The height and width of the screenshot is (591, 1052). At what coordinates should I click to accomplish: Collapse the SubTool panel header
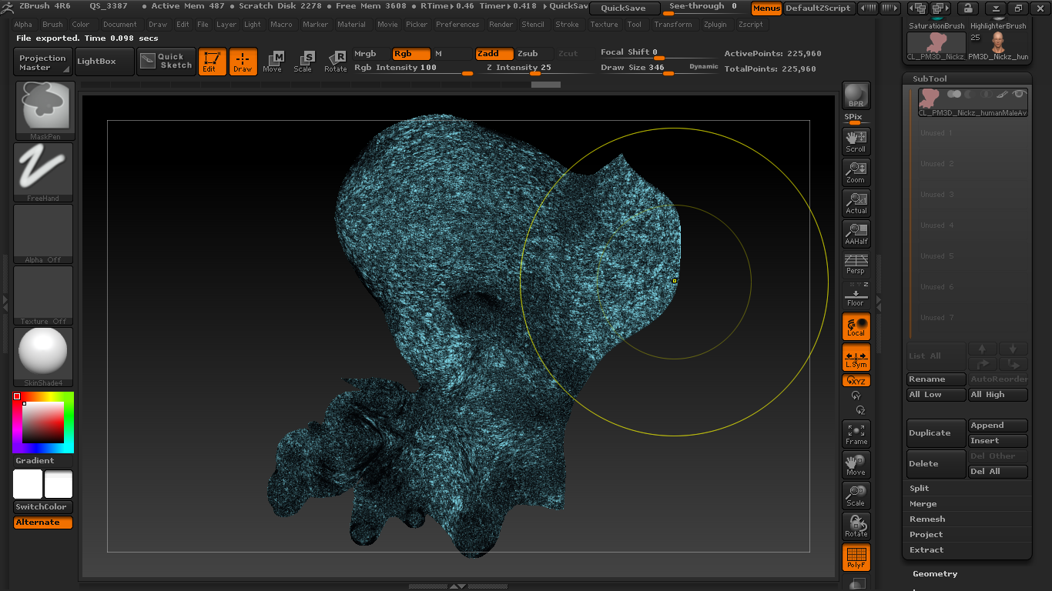930,78
